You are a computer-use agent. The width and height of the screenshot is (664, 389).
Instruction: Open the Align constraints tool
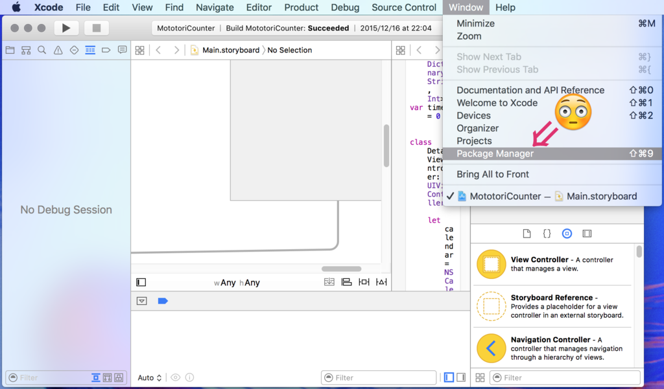point(346,282)
